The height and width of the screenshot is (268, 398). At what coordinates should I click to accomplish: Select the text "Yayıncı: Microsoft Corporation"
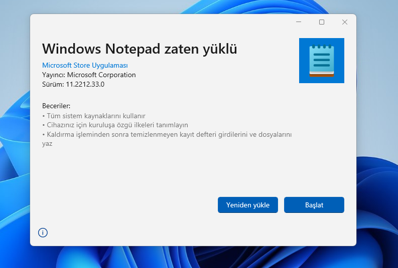(89, 75)
